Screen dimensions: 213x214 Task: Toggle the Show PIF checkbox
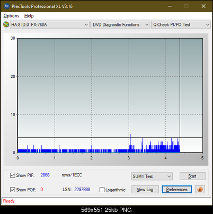point(13,175)
